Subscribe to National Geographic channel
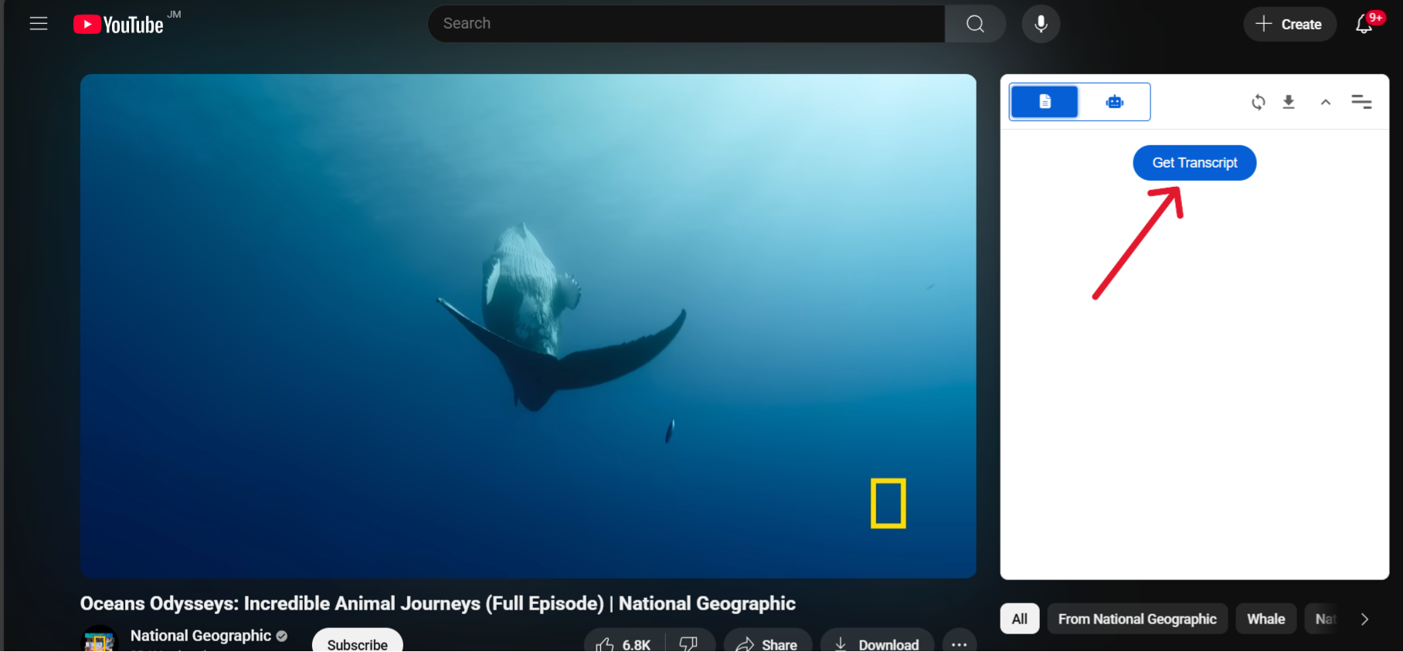 (x=357, y=643)
